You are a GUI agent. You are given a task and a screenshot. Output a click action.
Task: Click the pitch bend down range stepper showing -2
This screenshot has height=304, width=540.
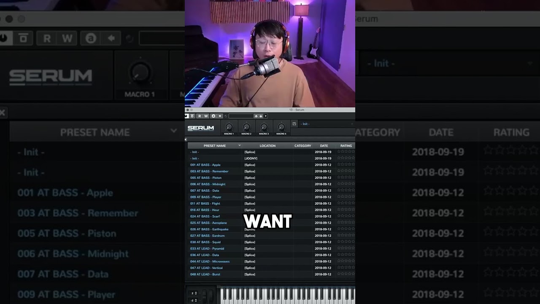coord(193,300)
